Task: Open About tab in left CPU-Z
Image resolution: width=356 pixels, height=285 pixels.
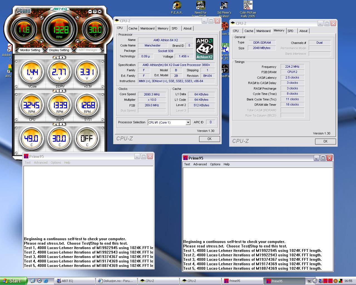Action: click(x=187, y=28)
